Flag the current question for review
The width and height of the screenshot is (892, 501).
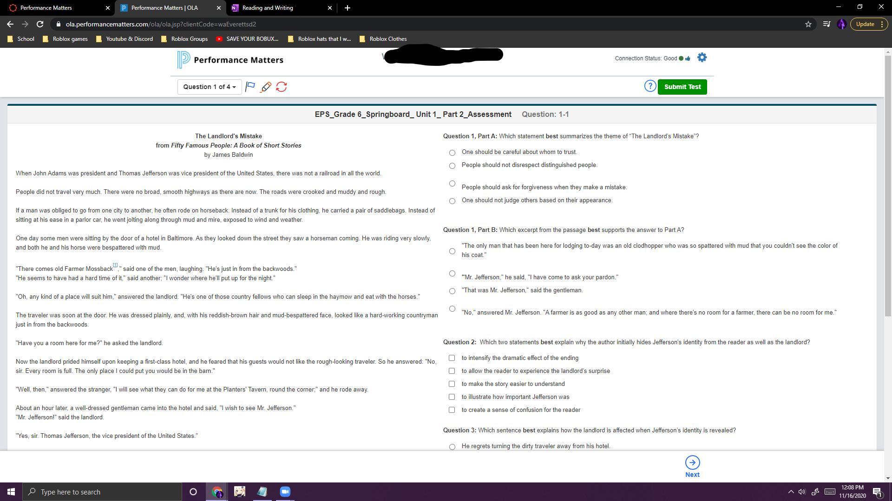[x=250, y=87]
